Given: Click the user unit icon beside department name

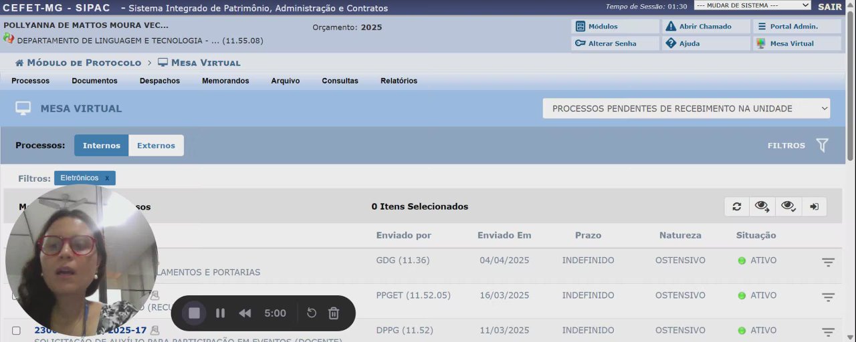Looking at the screenshot, I should (x=9, y=39).
